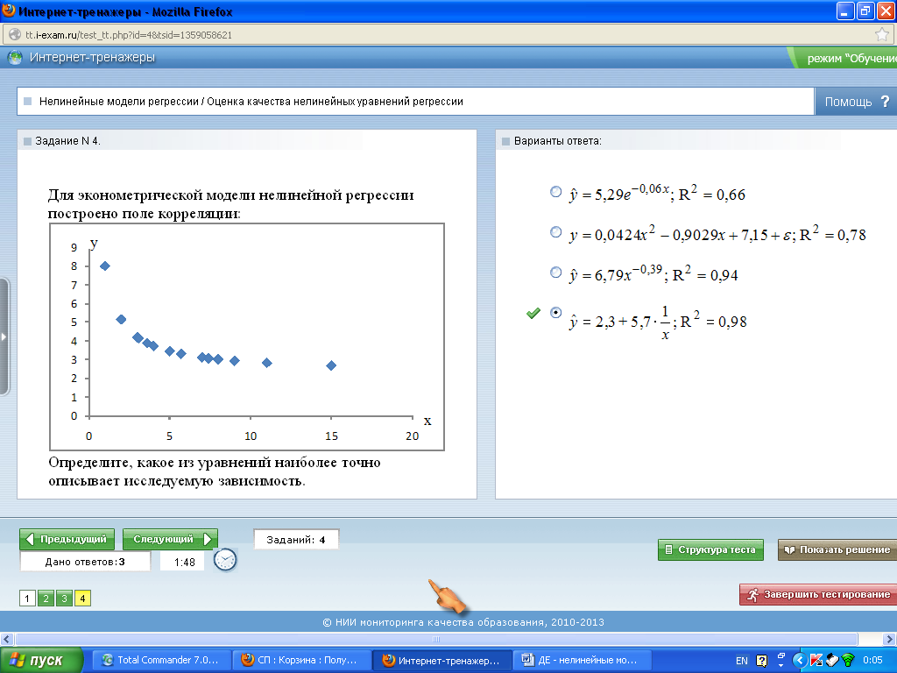897x673 pixels.
Task: Jump to question 4 box
Action: [82, 599]
